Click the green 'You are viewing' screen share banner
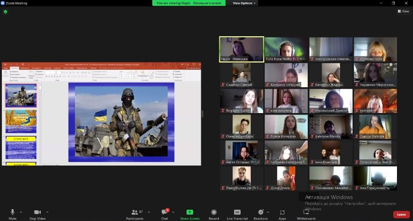The image size is (413, 221). click(189, 3)
